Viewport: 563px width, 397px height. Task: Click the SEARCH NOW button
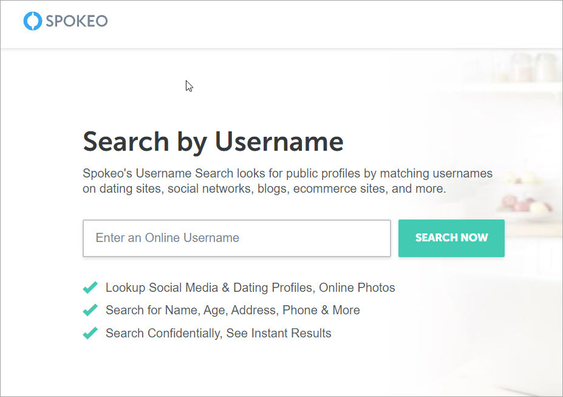pos(451,238)
